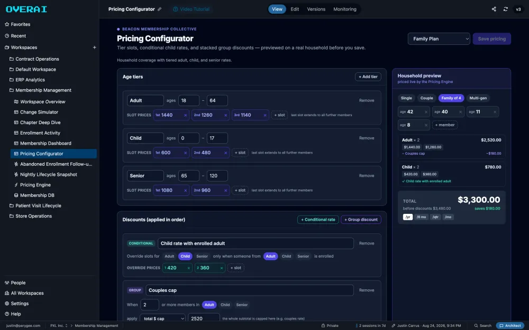Add a slot to the Adult tier

pyautogui.click(x=279, y=115)
